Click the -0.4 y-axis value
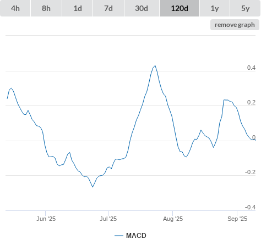The image size is (261, 250). point(250,207)
